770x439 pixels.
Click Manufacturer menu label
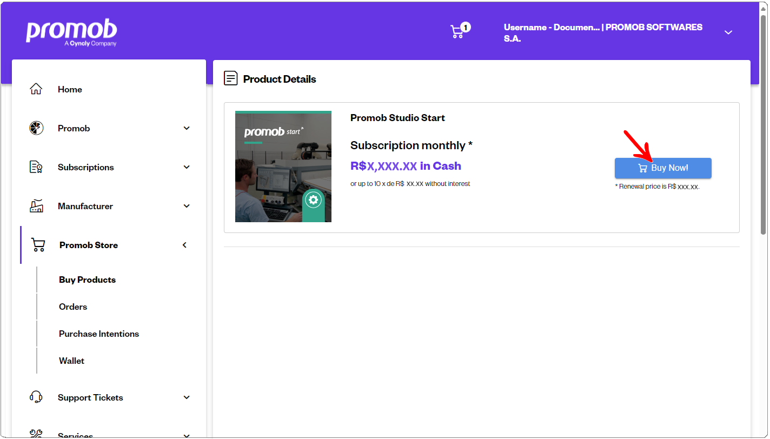click(x=85, y=206)
